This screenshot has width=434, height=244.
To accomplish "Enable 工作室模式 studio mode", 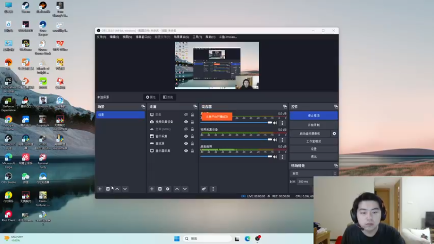I will (314, 142).
